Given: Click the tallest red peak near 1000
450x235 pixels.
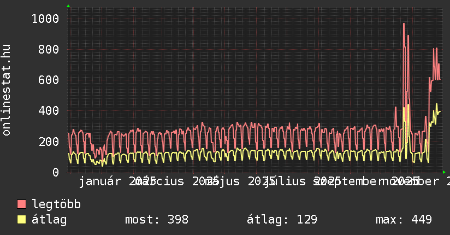Looking at the screenshot, I should 404,24.
